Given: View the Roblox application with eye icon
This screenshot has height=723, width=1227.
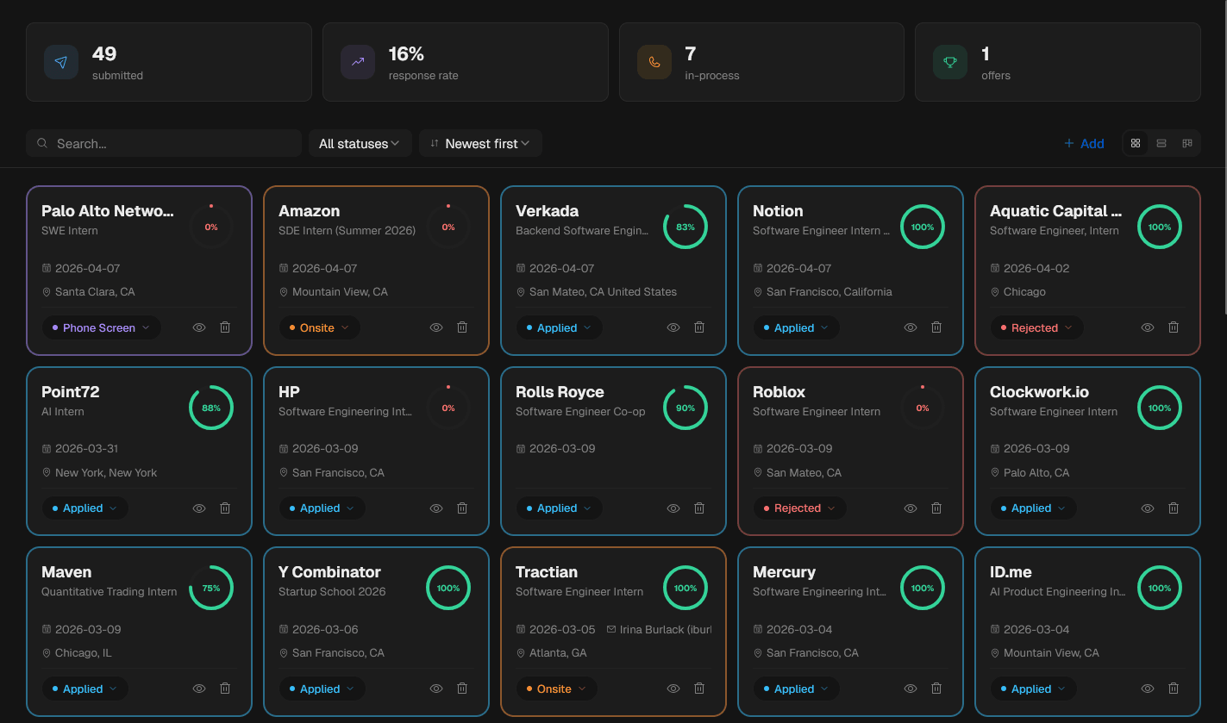Looking at the screenshot, I should 911,508.
